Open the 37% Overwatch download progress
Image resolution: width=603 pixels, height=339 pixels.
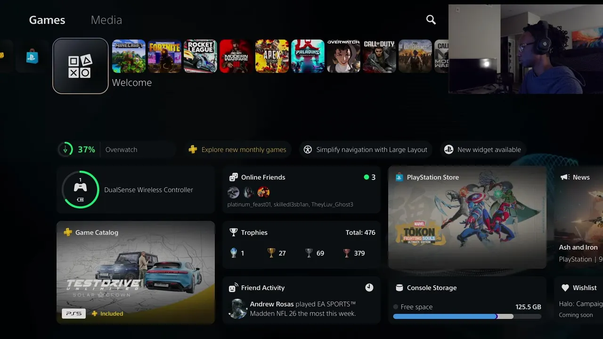pyautogui.click(x=116, y=150)
